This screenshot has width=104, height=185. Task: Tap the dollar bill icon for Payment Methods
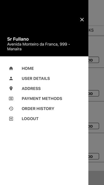11,99
